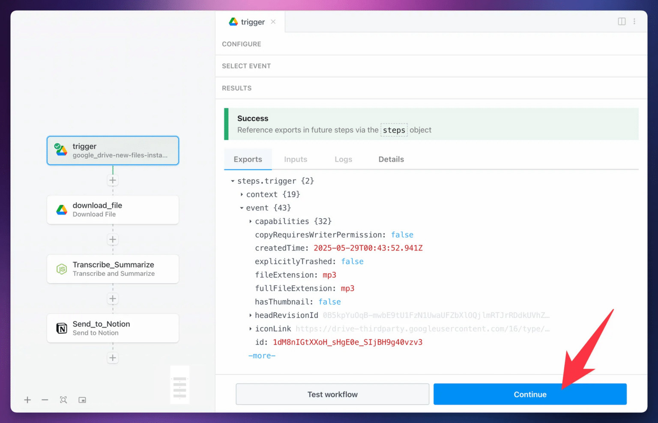Click the Continue button

click(530, 394)
